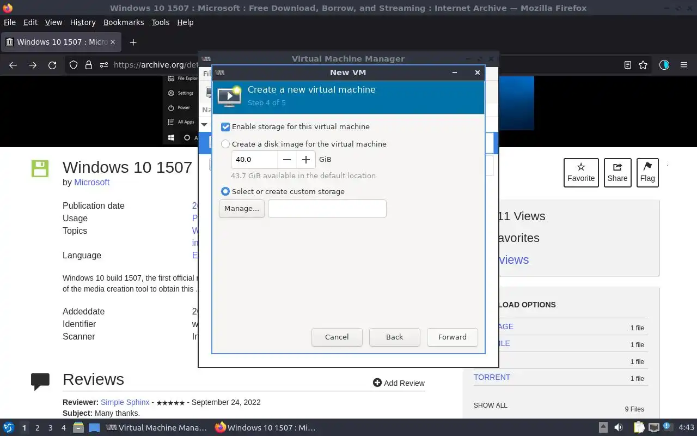Viewport: 697px width, 436px height.
Task: Collapse connection arrow in Virtual Machine Manager
Action: coord(204,124)
